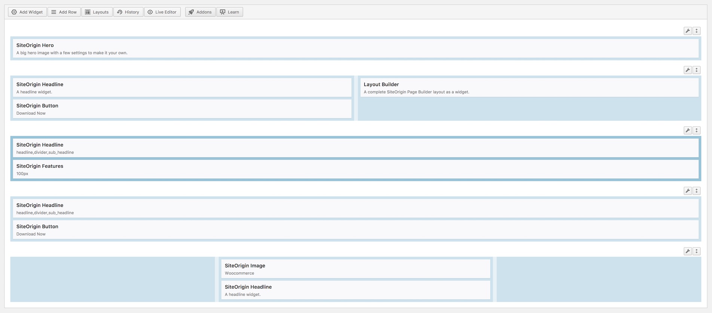Click move handle for the Layout Builder row
This screenshot has height=313, width=712.
coord(697,70)
